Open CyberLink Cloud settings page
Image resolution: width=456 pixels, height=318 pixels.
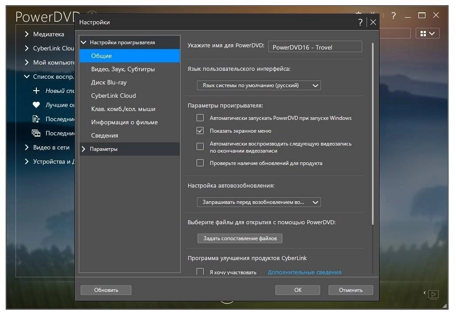(x=130, y=96)
